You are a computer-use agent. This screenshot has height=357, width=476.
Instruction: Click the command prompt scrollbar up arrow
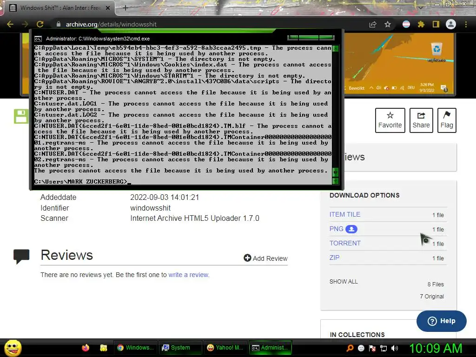(336, 48)
